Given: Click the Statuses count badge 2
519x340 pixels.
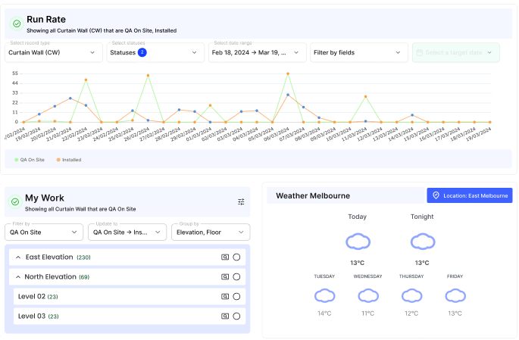Looking at the screenshot, I should click(142, 52).
